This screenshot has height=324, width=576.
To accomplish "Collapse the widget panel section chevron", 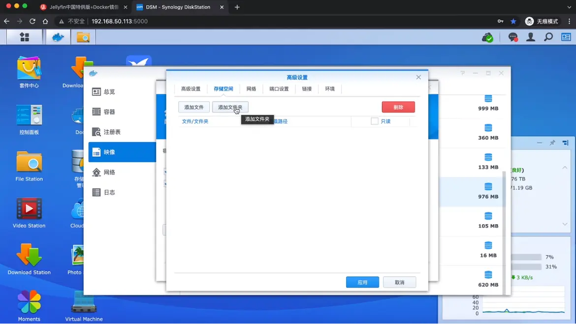I will point(565,168).
